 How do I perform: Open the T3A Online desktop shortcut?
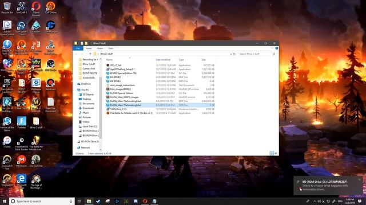50,7
